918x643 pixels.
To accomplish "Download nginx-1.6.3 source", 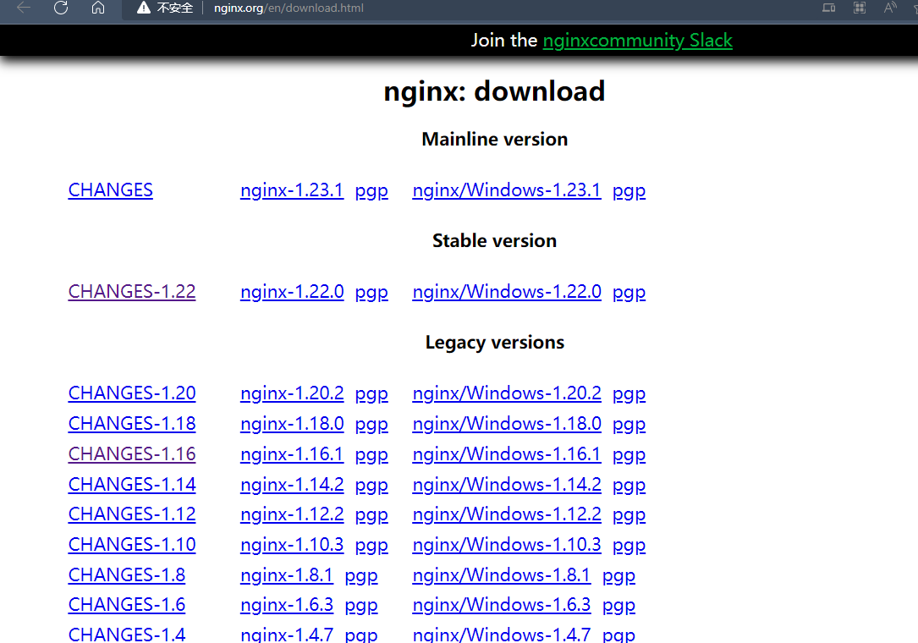I will point(286,604).
